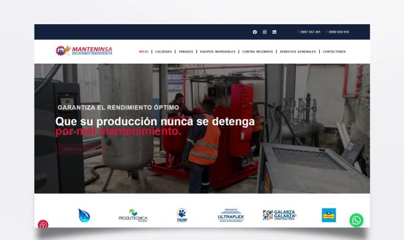Click the blue and yellow client logo
Screen dimensions: 404x240
(329, 215)
